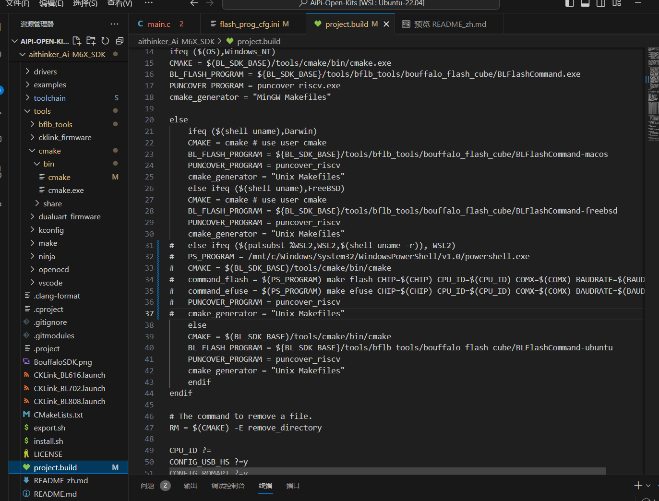This screenshot has height=501, width=659.
Task: Expand the drivers folder
Action: (x=27, y=71)
